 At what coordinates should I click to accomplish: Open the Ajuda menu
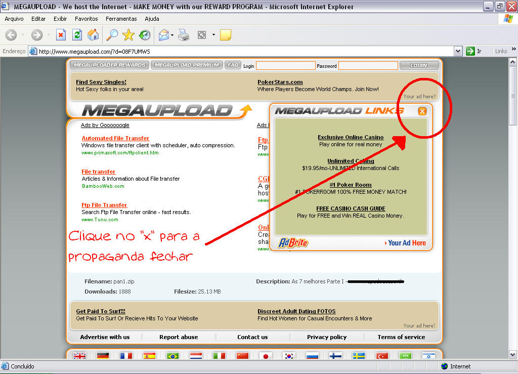tap(152, 19)
